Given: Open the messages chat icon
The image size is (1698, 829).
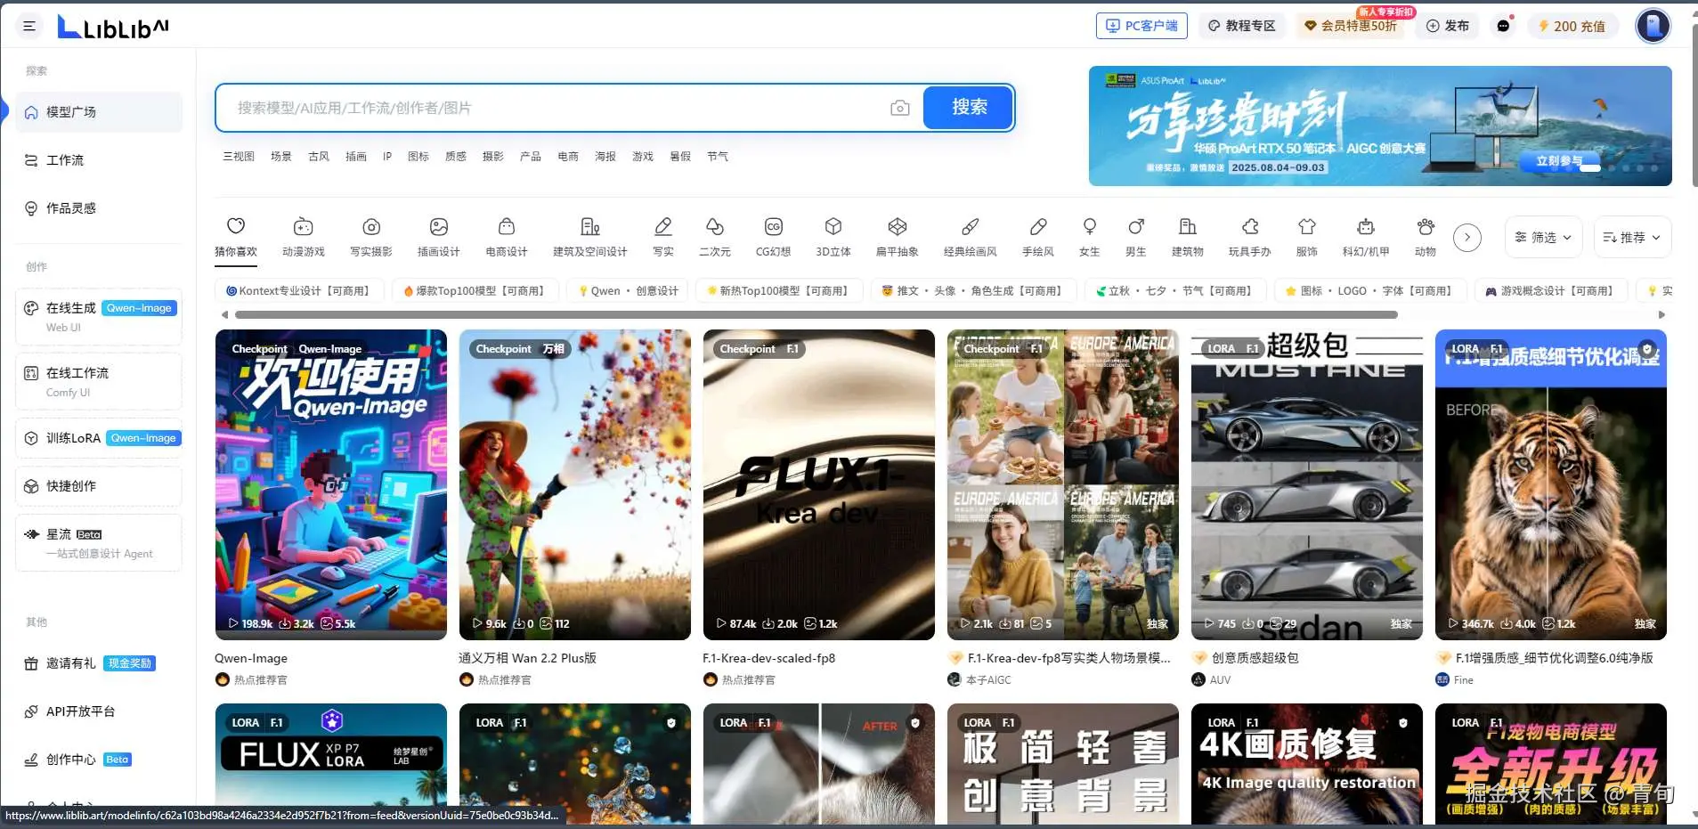Looking at the screenshot, I should point(1503,26).
